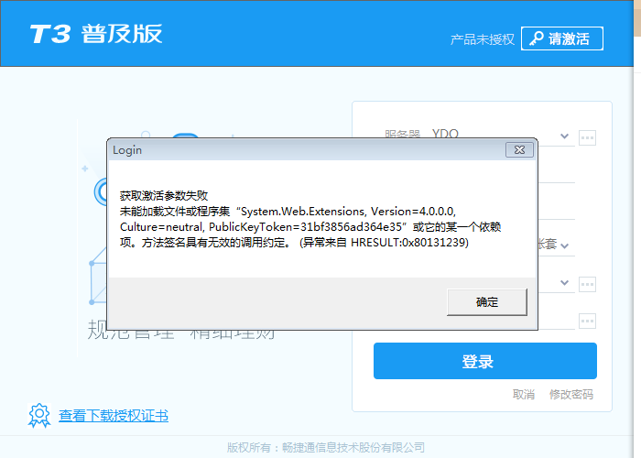Click the error message text in Login dialog
641x458 pixels.
pos(310,219)
